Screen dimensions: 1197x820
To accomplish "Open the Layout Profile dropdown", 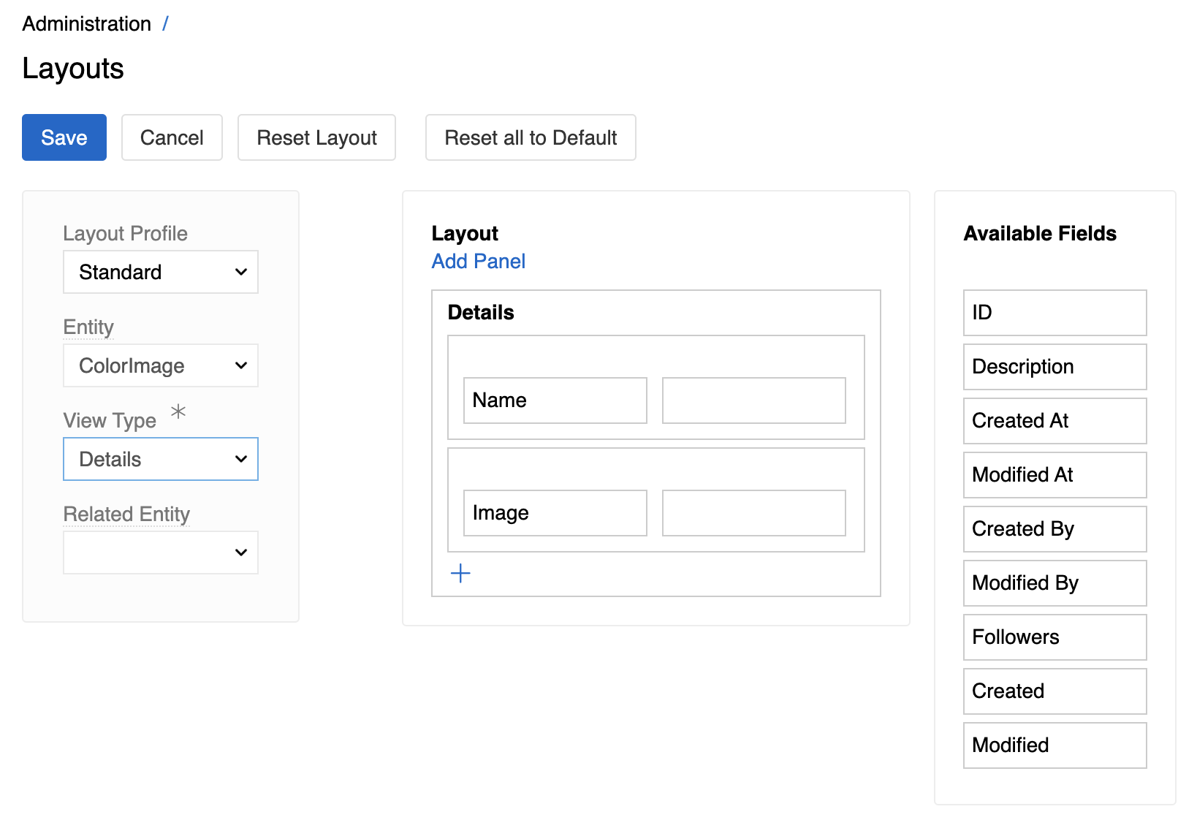I will click(x=161, y=272).
